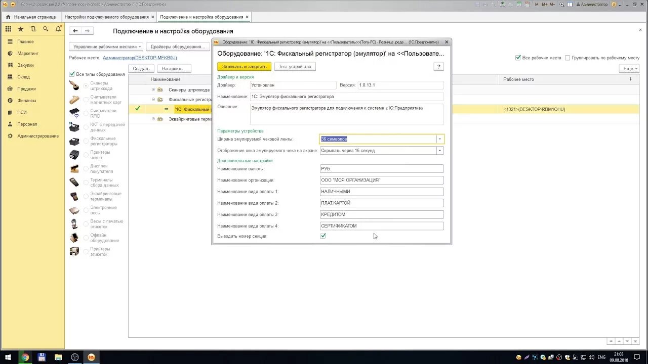
Task: Edit Наименование валюты field
Action: tap(382, 169)
